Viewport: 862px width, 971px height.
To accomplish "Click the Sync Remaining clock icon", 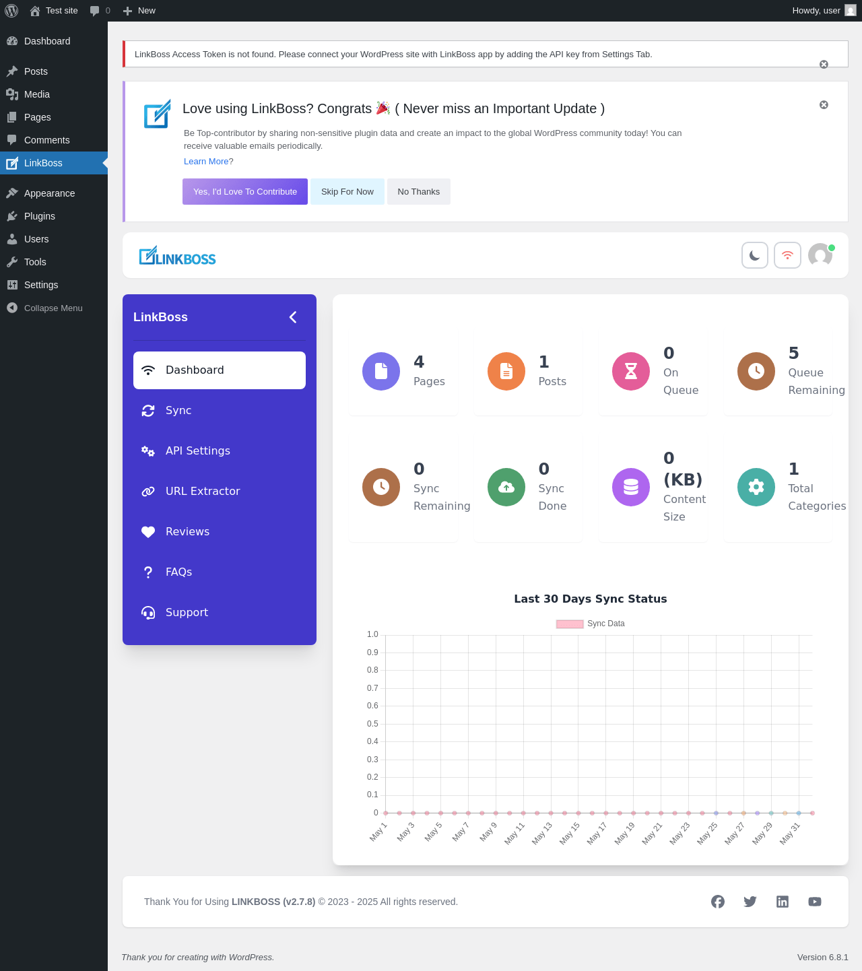I will (x=381, y=487).
